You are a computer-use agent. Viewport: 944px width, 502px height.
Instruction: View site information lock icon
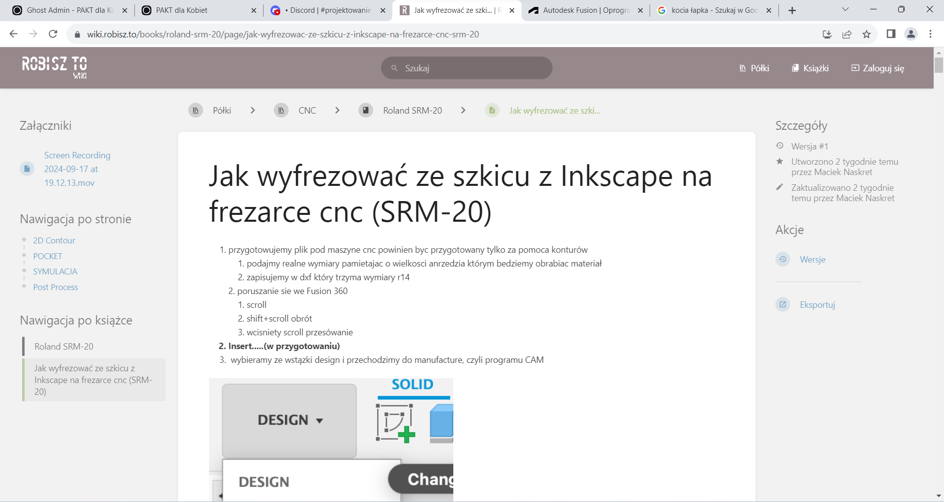pyautogui.click(x=77, y=34)
